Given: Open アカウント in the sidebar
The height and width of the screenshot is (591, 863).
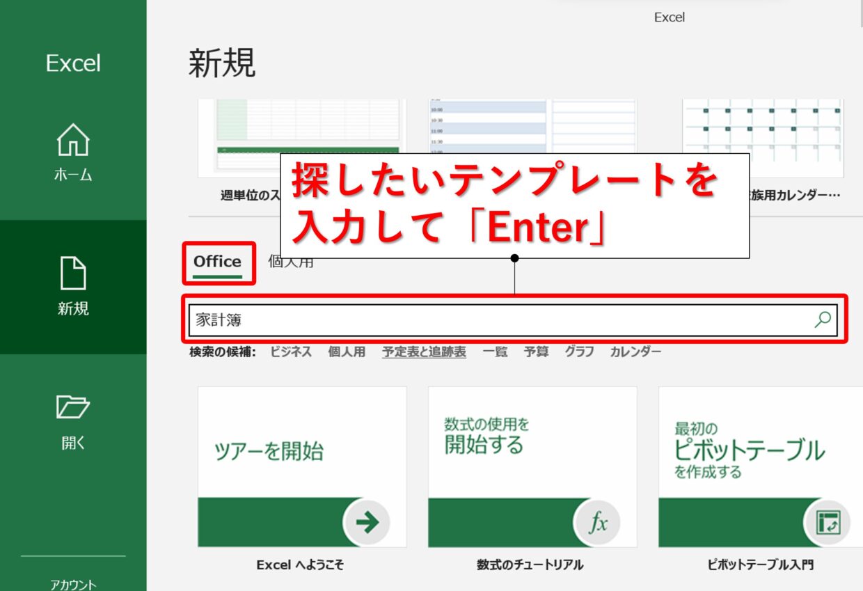Looking at the screenshot, I should click(73, 585).
